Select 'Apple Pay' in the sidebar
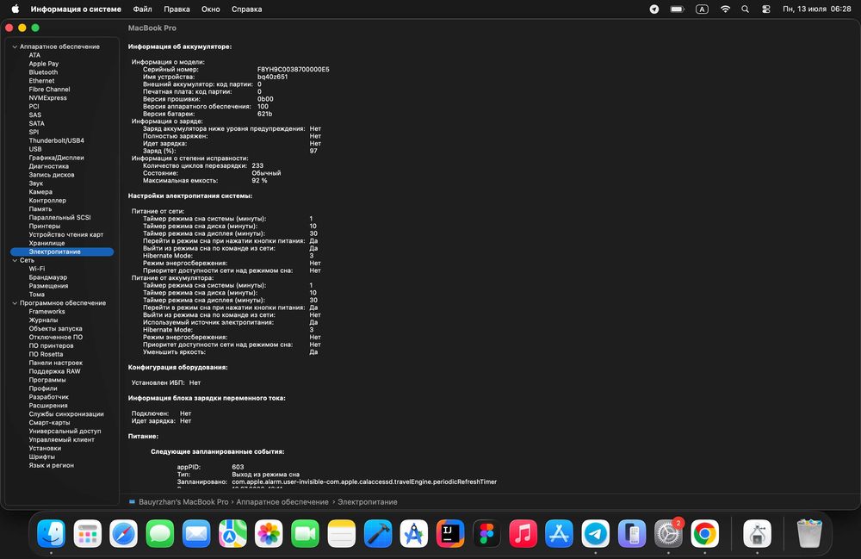Image resolution: width=861 pixels, height=559 pixels. [x=43, y=64]
